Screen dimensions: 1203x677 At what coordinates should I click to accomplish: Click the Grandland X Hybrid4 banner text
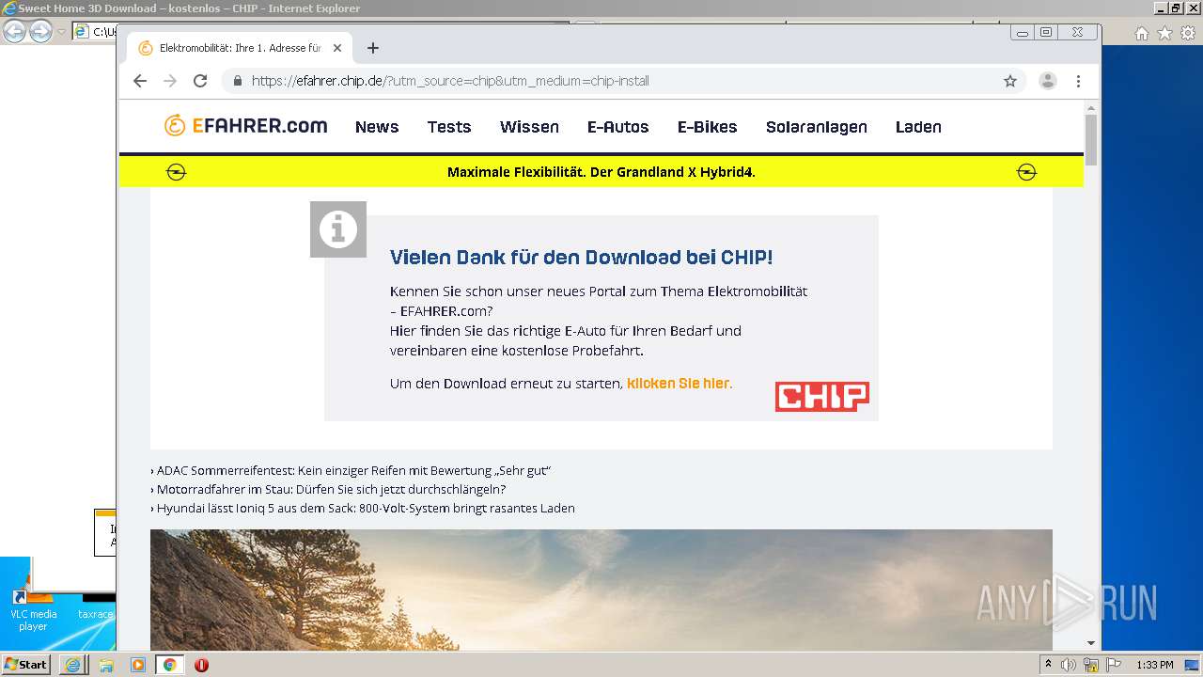click(x=601, y=172)
